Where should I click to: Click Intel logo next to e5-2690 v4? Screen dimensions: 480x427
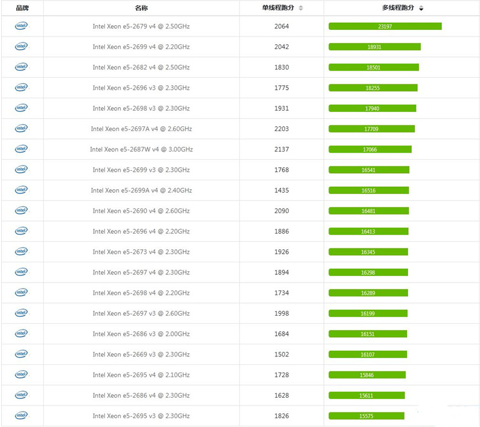coord(22,210)
